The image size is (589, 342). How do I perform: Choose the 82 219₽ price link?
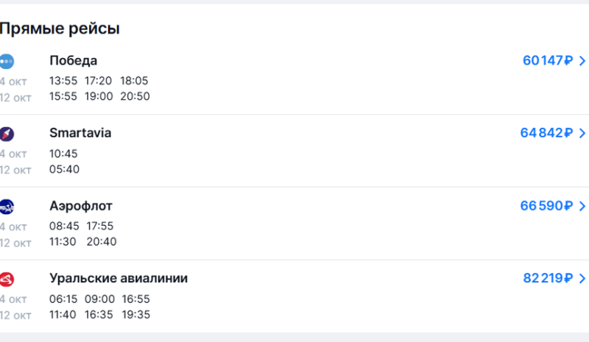pyautogui.click(x=547, y=278)
